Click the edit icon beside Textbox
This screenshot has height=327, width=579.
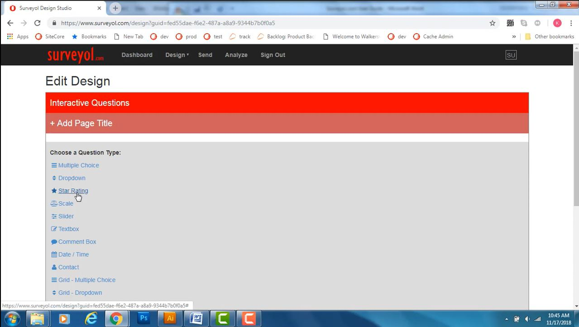(54, 229)
